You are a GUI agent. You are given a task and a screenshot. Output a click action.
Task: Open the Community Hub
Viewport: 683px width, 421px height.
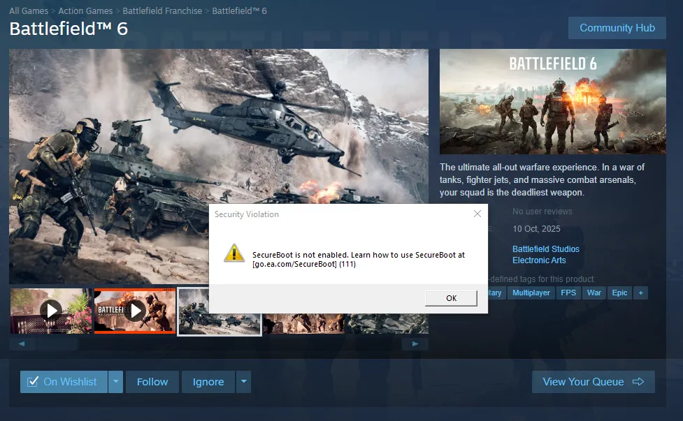click(617, 28)
